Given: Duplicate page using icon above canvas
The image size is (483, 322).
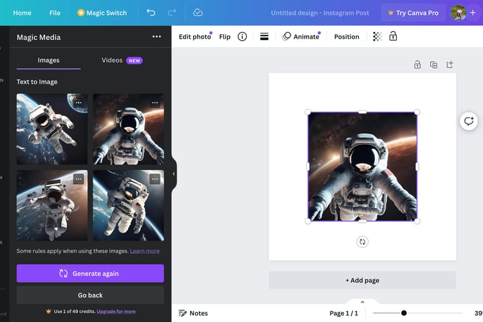Looking at the screenshot, I should 433,64.
